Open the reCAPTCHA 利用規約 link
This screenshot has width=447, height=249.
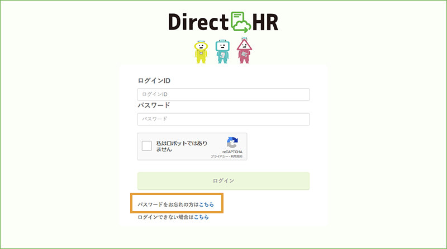coord(236,157)
